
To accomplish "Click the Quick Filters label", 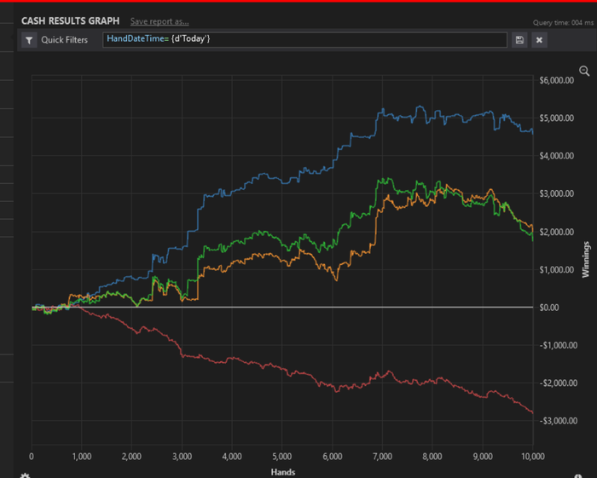I will click(64, 40).
